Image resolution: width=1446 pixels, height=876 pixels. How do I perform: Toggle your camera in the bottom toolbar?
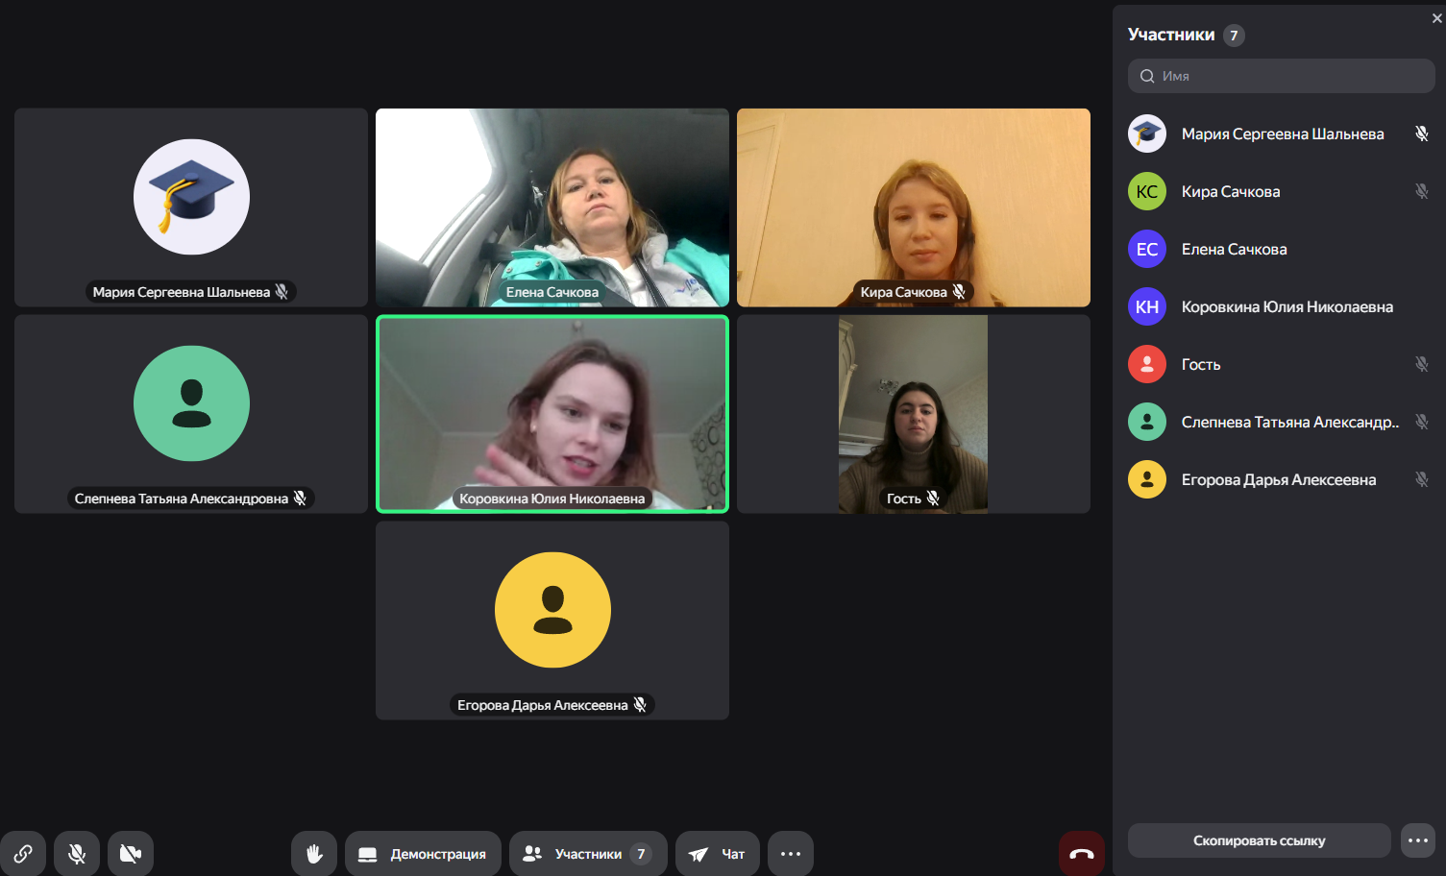(x=131, y=854)
